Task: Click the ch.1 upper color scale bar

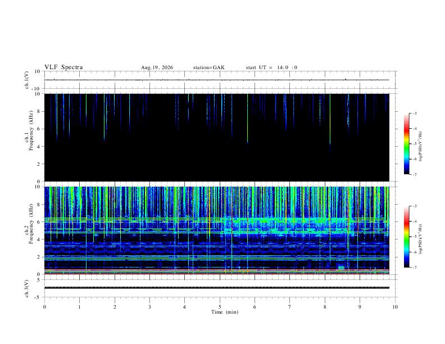Action: [406, 144]
